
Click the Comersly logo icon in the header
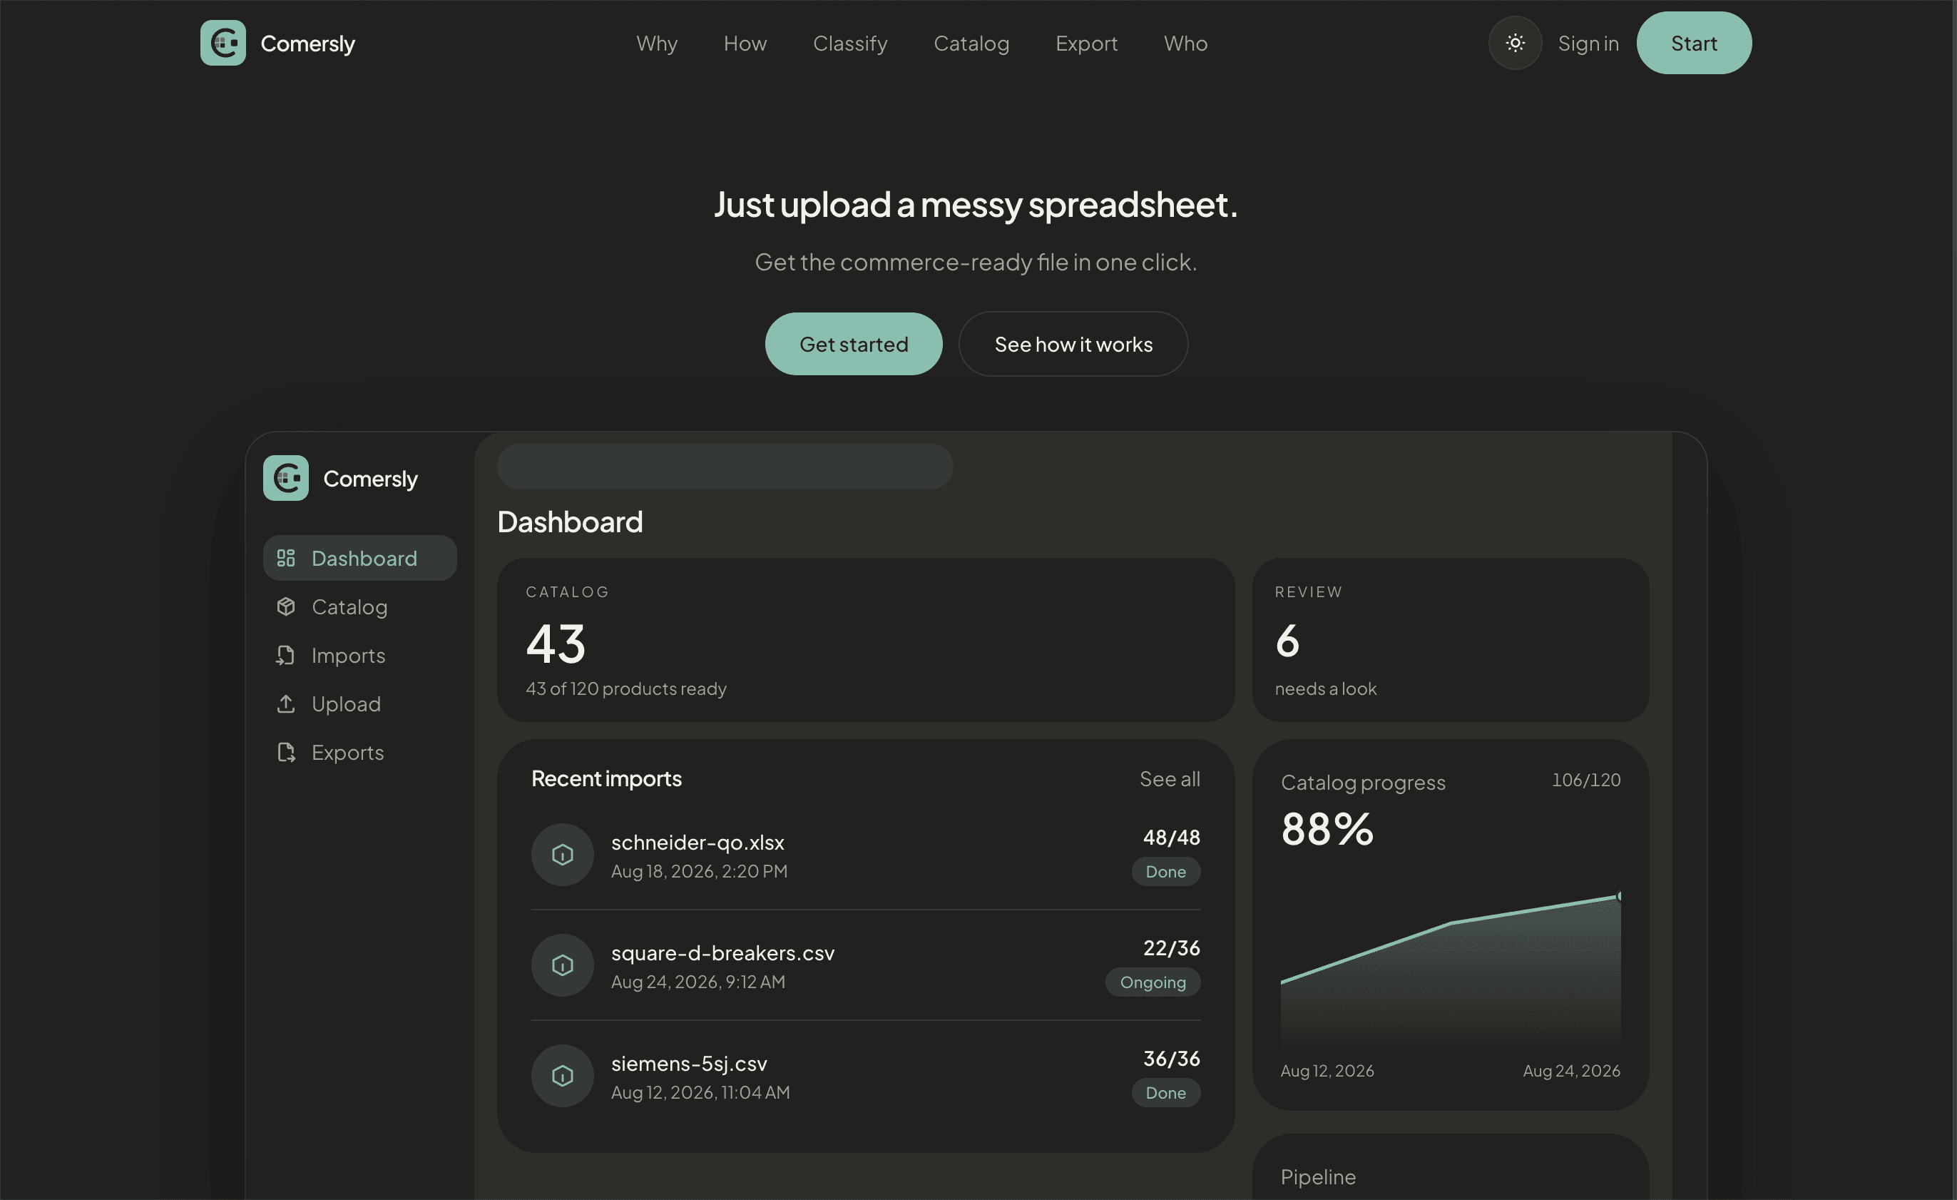point(223,43)
